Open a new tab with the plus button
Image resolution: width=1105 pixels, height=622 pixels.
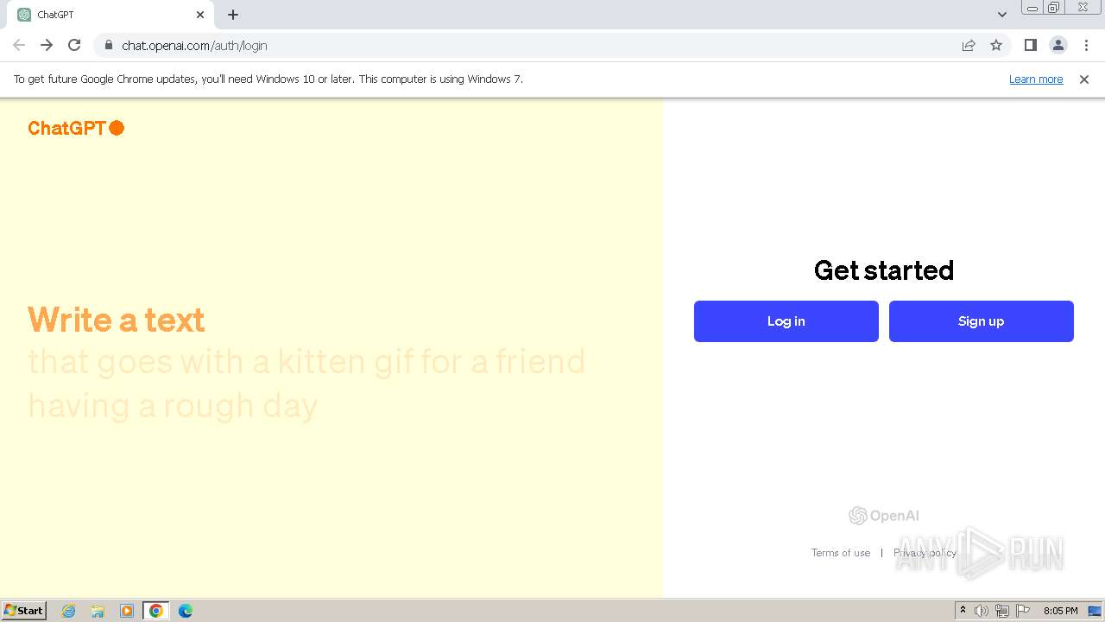pyautogui.click(x=233, y=15)
